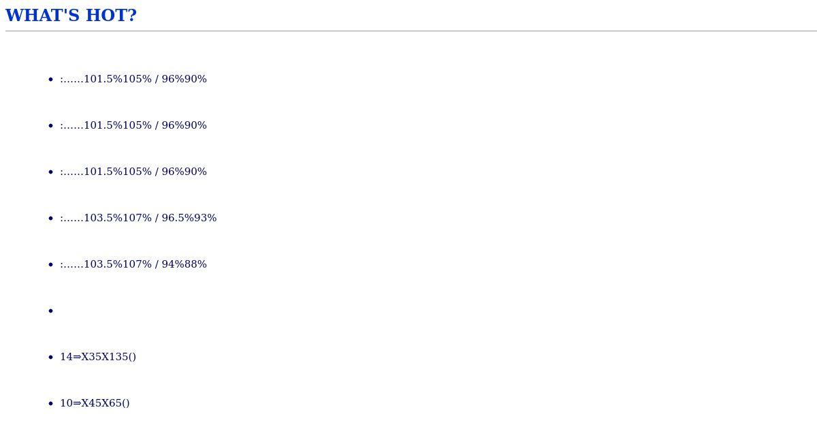817x429 pixels.
Task: Click the 103.5%107% / 96.5%93% list entry
Action: point(138,218)
